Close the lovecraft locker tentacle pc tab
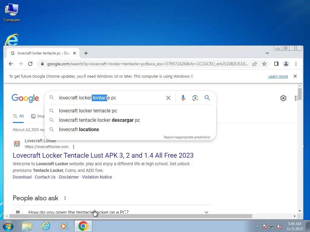This screenshot has height=232, width=310. (x=74, y=53)
